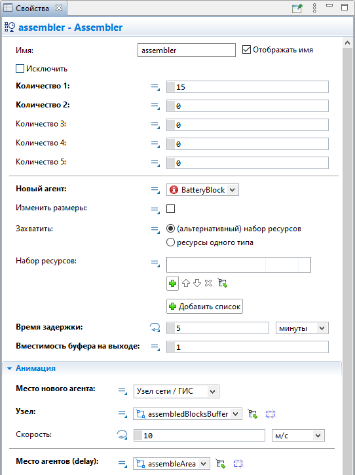
Task: Click the Количество 1 input field
Action: 248,87
